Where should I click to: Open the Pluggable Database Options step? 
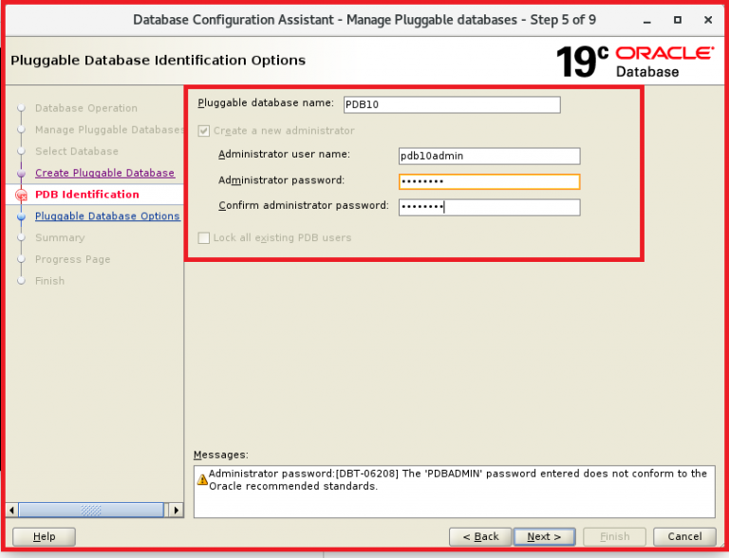[107, 216]
